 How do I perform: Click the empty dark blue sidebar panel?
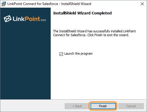[26, 61]
